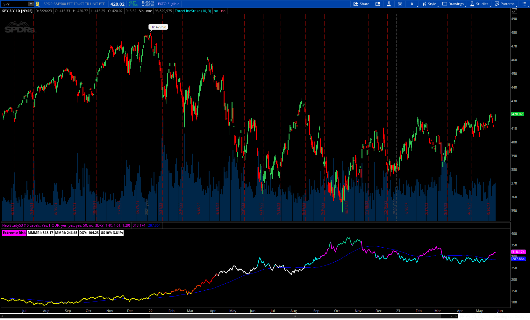This screenshot has height=320, width=530.
Task: Select the SPY symbol input field
Action: (15, 4)
